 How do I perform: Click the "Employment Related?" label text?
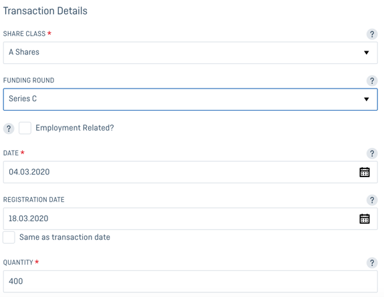click(75, 128)
